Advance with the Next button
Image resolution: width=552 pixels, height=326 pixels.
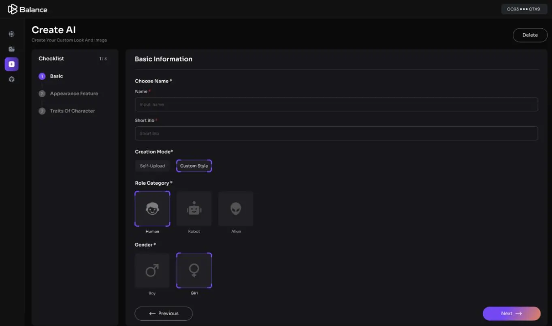tap(511, 313)
